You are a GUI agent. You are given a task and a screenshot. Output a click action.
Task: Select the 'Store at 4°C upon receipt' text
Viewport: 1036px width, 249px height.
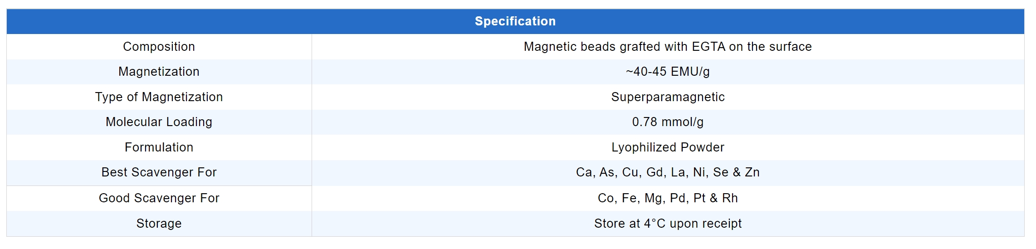point(668,224)
